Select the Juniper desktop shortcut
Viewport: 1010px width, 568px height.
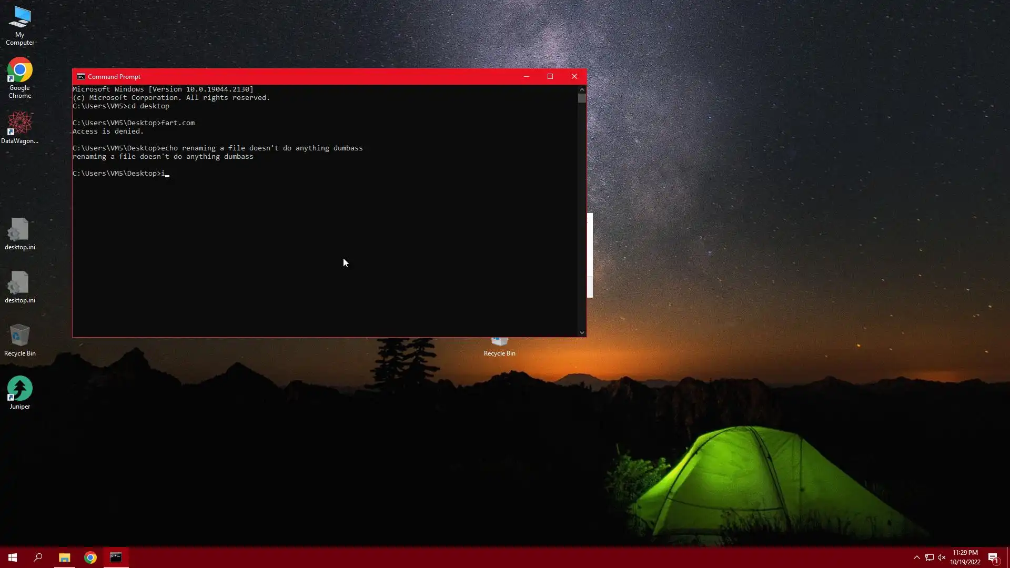[19, 392]
